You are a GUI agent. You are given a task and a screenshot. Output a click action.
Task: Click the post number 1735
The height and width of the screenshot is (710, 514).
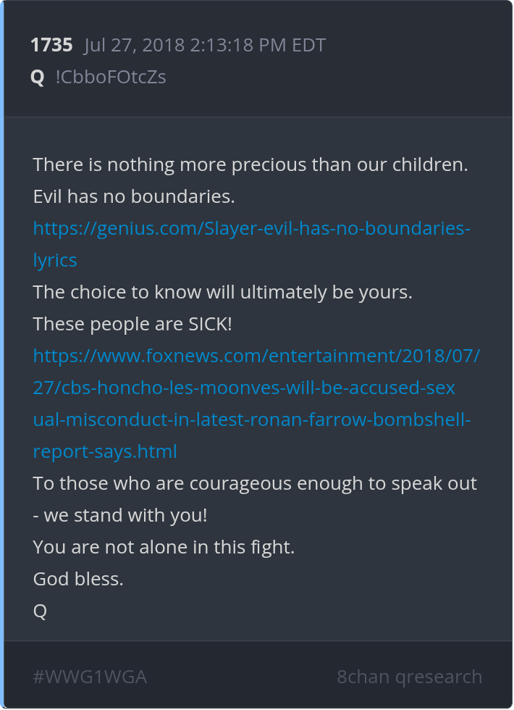[x=51, y=46]
